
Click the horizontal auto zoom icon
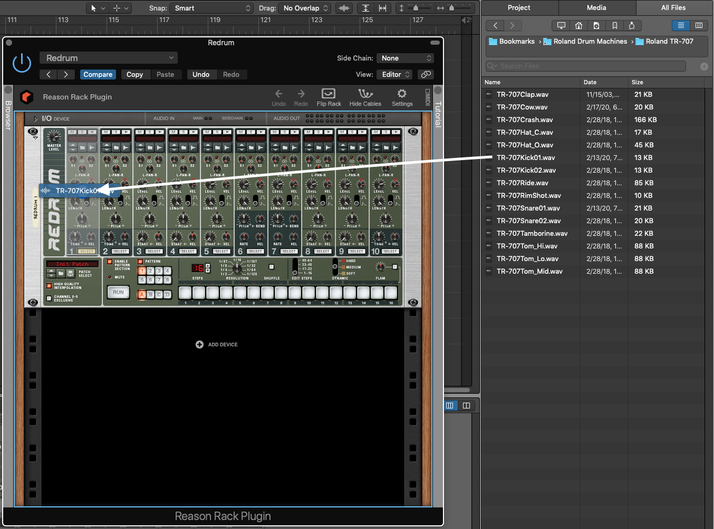[382, 8]
